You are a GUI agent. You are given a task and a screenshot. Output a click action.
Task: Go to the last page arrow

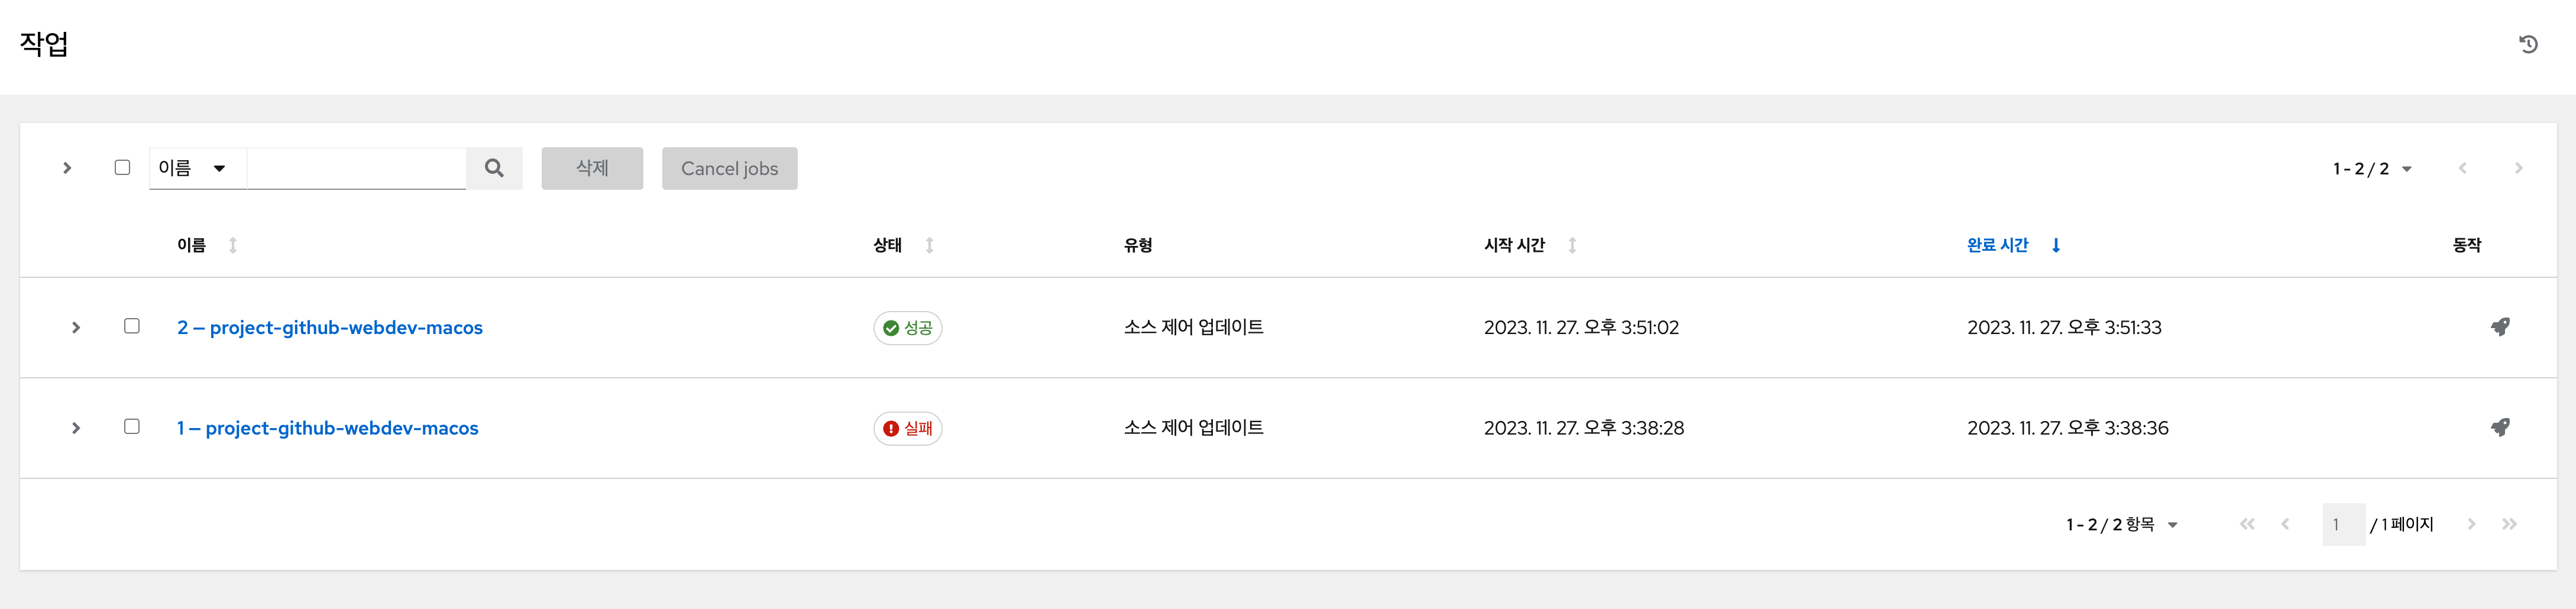[x=2509, y=524]
